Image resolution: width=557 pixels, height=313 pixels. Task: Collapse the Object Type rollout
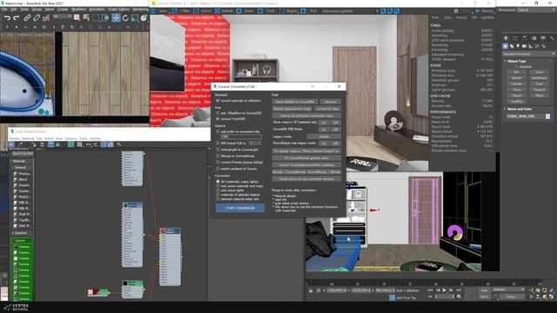point(505,62)
